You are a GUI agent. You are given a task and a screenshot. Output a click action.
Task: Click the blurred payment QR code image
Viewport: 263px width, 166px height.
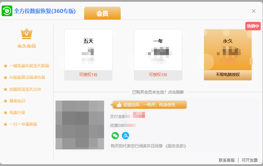click(x=80, y=125)
